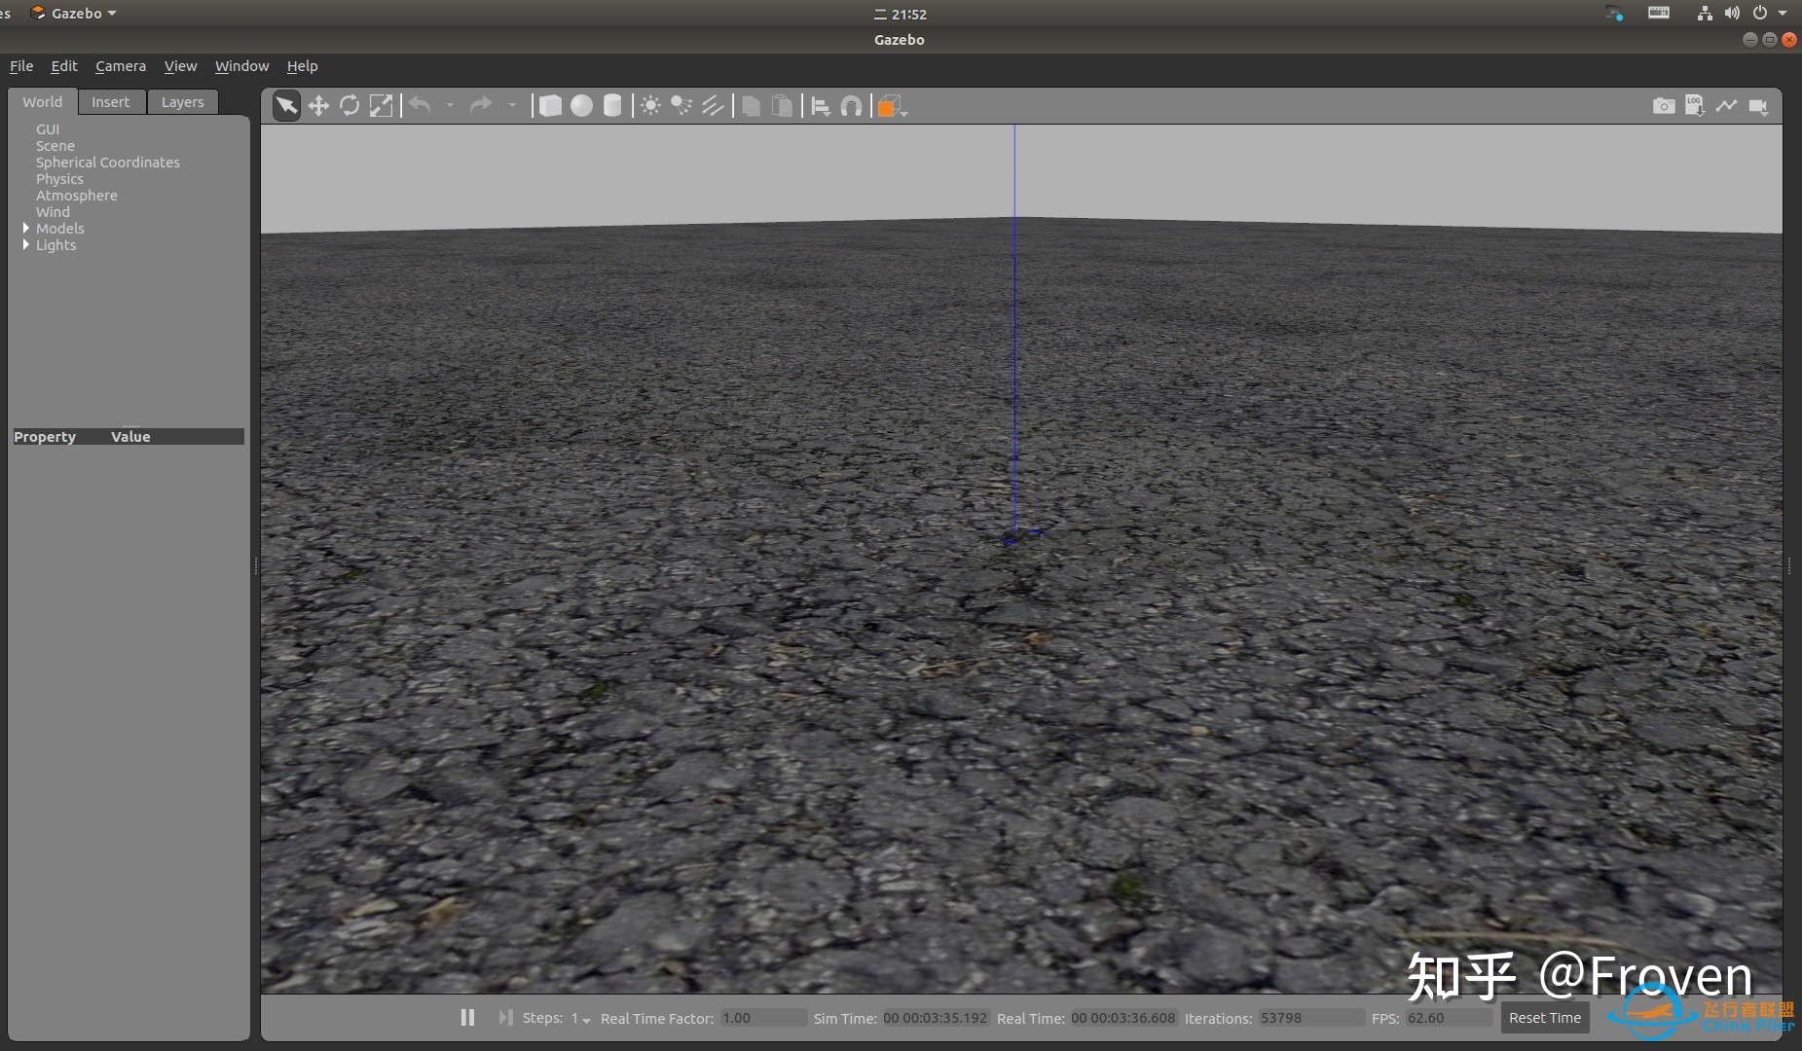Screen dimensions: 1802x1051
Task: Open the keyboard input indicator
Action: pos(1659,13)
